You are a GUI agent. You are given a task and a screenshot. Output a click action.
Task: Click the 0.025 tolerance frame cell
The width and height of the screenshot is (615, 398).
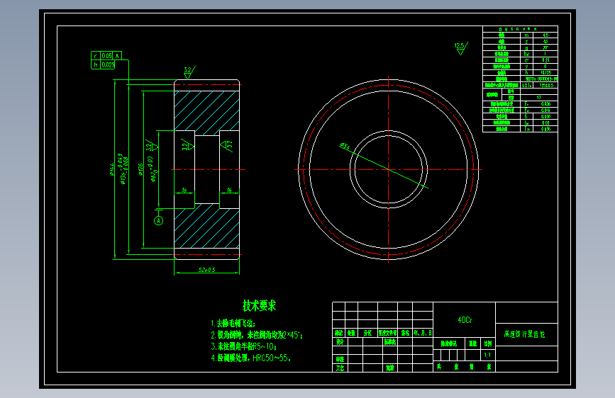point(108,65)
